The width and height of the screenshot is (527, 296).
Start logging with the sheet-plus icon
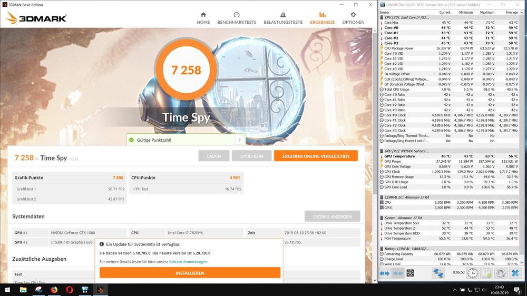(487, 273)
